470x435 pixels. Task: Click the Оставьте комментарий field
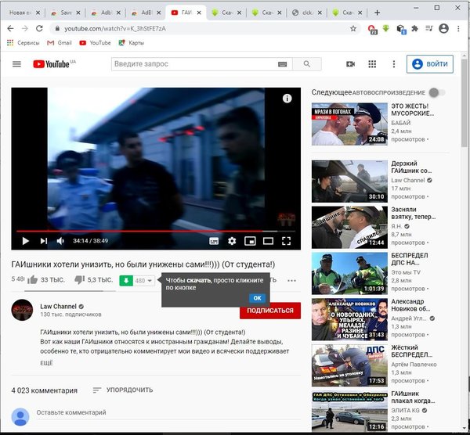click(x=168, y=412)
